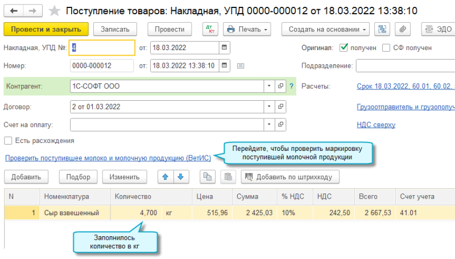
Task: Click the comment icon next to Номер date
Action: point(241,66)
